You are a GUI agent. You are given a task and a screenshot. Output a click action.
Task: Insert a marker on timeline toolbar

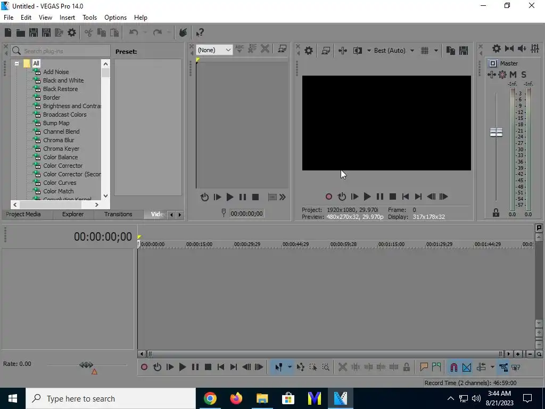424,367
